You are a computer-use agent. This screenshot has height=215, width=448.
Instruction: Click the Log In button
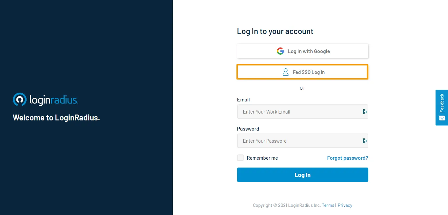(x=302, y=174)
